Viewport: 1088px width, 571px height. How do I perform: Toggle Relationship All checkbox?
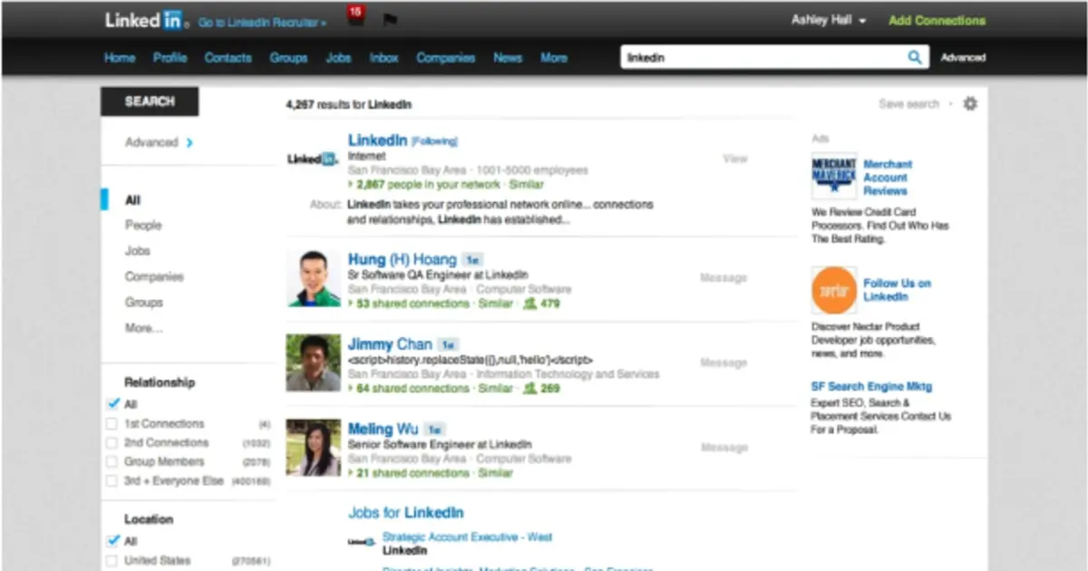pyautogui.click(x=112, y=404)
